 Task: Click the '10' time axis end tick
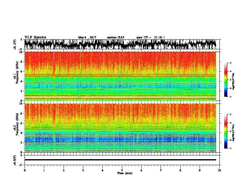click(x=219, y=170)
